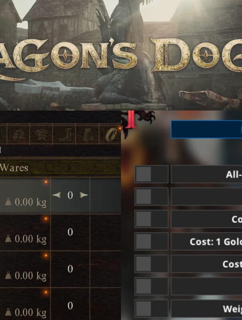The height and width of the screenshot is (320, 242).
Task: Click the blue bar at trainer top
Action: click(206, 129)
